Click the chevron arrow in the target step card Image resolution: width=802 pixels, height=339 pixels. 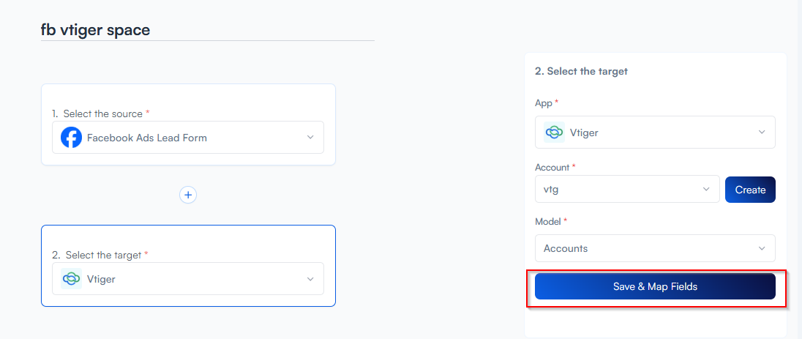tap(310, 279)
